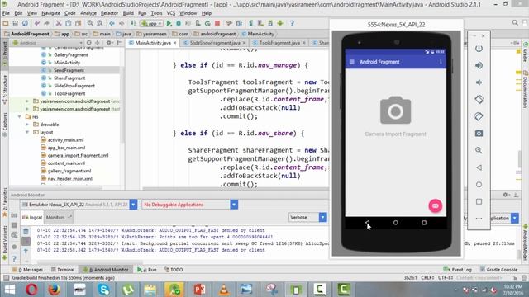This screenshot has height=297, width=529.
Task: Select SendFragment in project tree
Action: tap(69, 70)
